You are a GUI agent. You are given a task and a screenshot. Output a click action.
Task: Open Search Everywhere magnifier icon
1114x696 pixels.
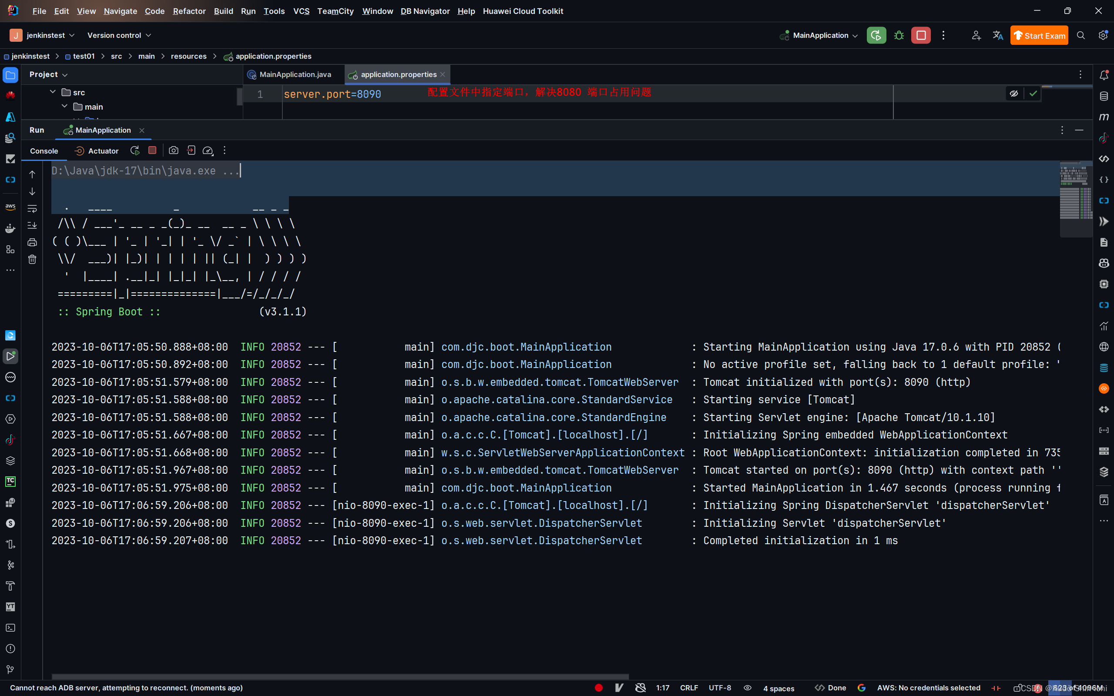tap(1081, 35)
